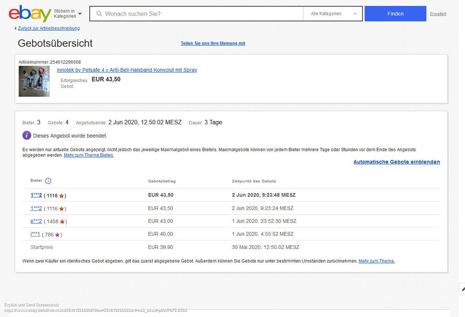465x317 pixels.
Task: Show automatic bids via Automatische Gebote einblenden
Action: [396, 162]
